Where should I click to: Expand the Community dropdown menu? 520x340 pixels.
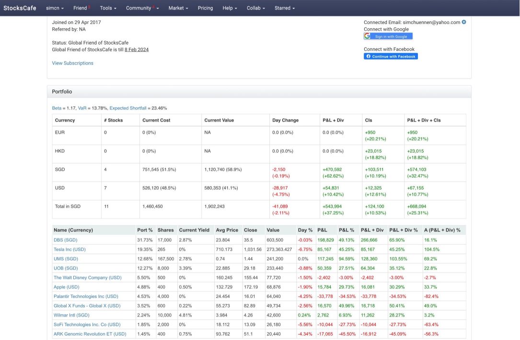[x=142, y=8]
